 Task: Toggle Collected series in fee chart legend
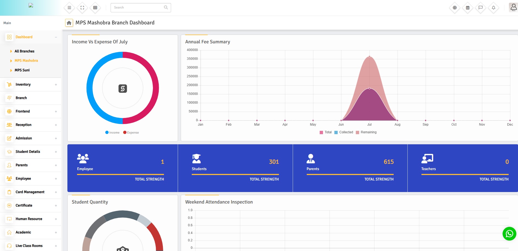click(344, 132)
